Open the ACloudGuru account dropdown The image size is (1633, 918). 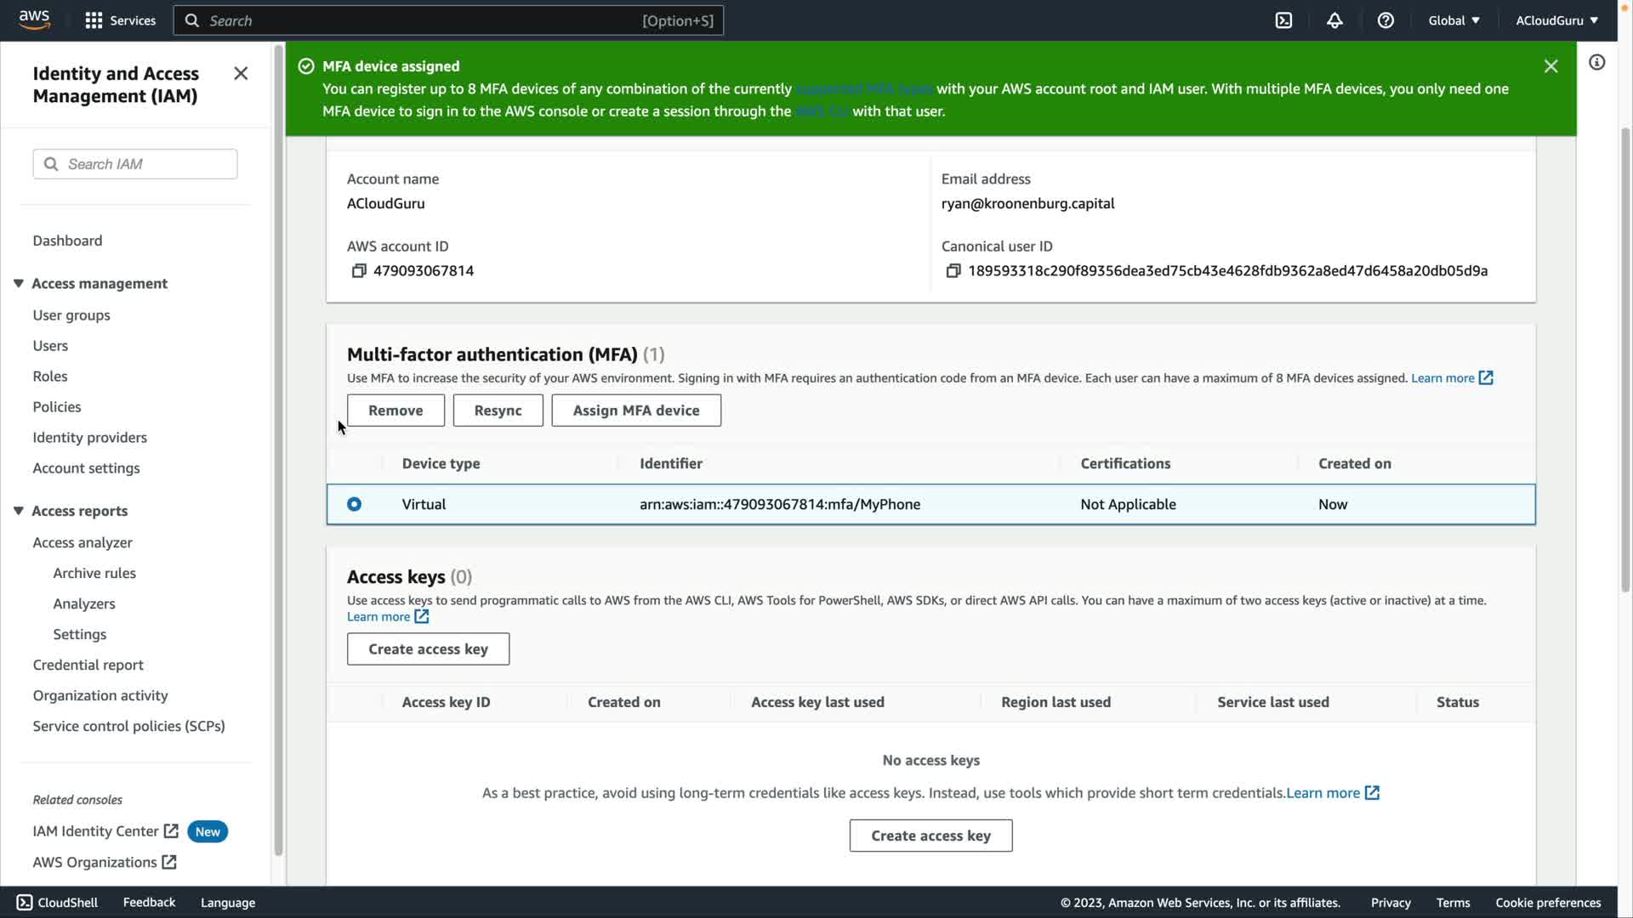1556,20
